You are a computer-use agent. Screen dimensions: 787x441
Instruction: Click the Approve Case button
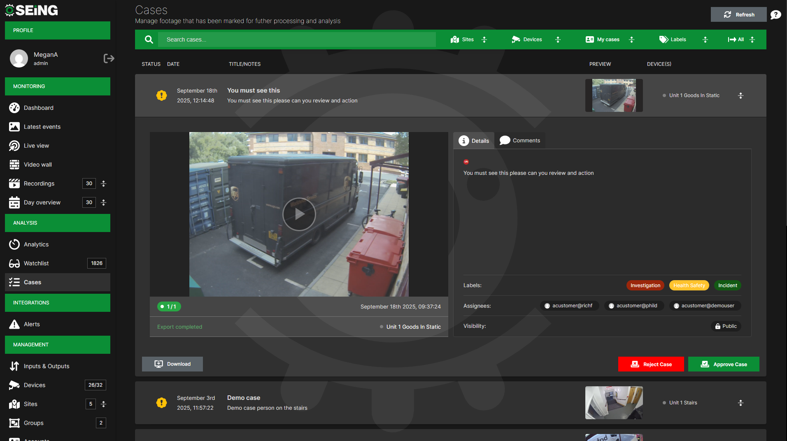click(x=723, y=364)
